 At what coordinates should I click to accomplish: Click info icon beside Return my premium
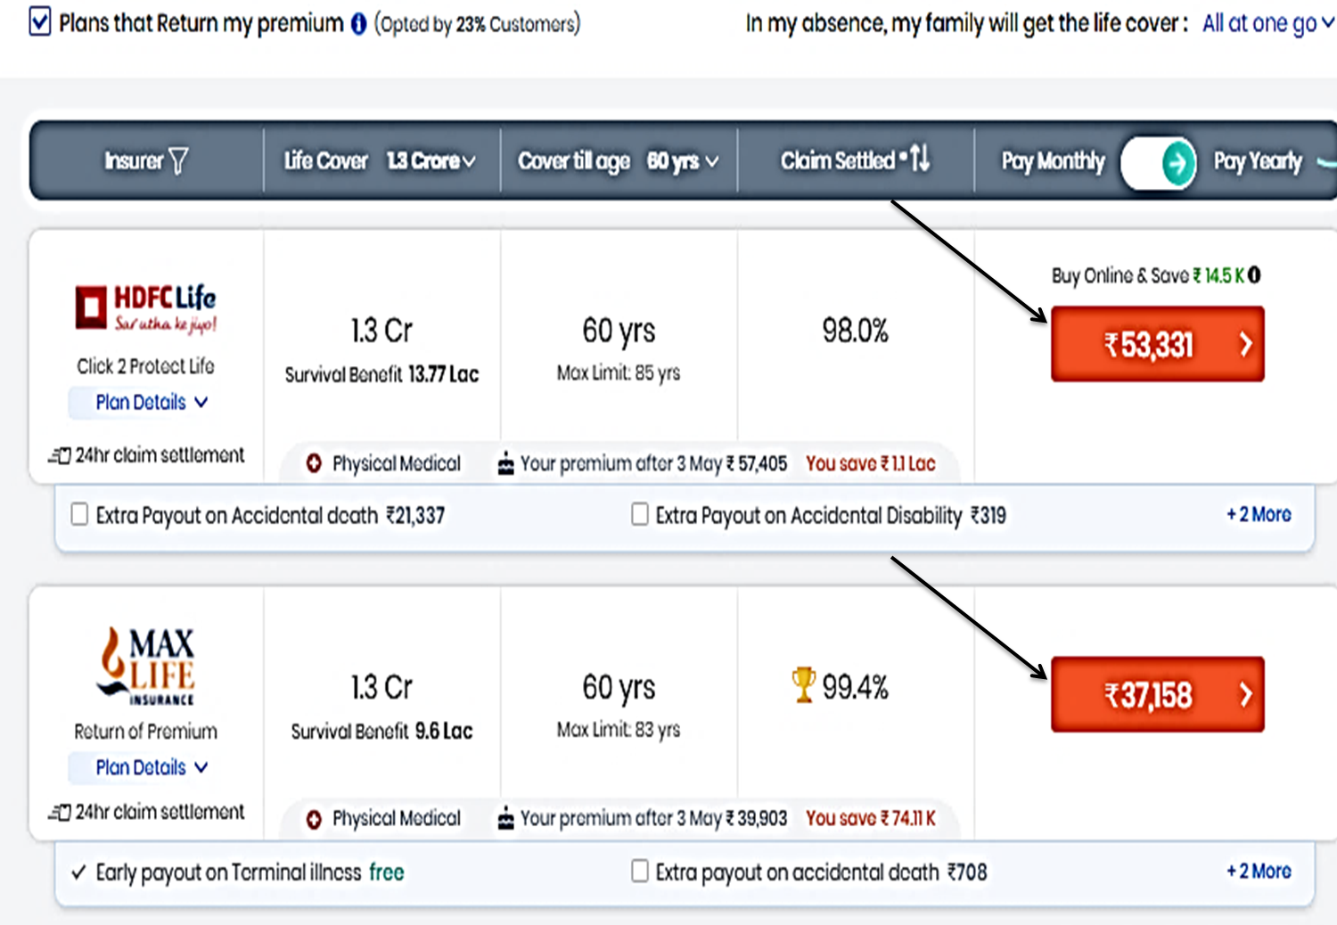click(x=358, y=24)
